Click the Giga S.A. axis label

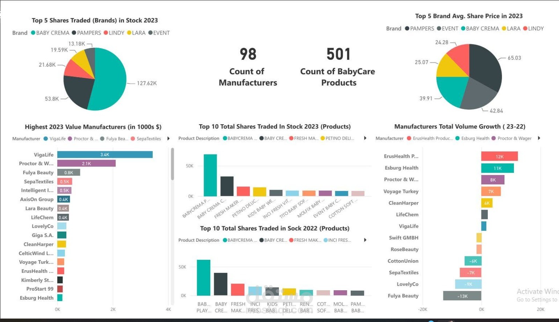[x=43, y=235]
